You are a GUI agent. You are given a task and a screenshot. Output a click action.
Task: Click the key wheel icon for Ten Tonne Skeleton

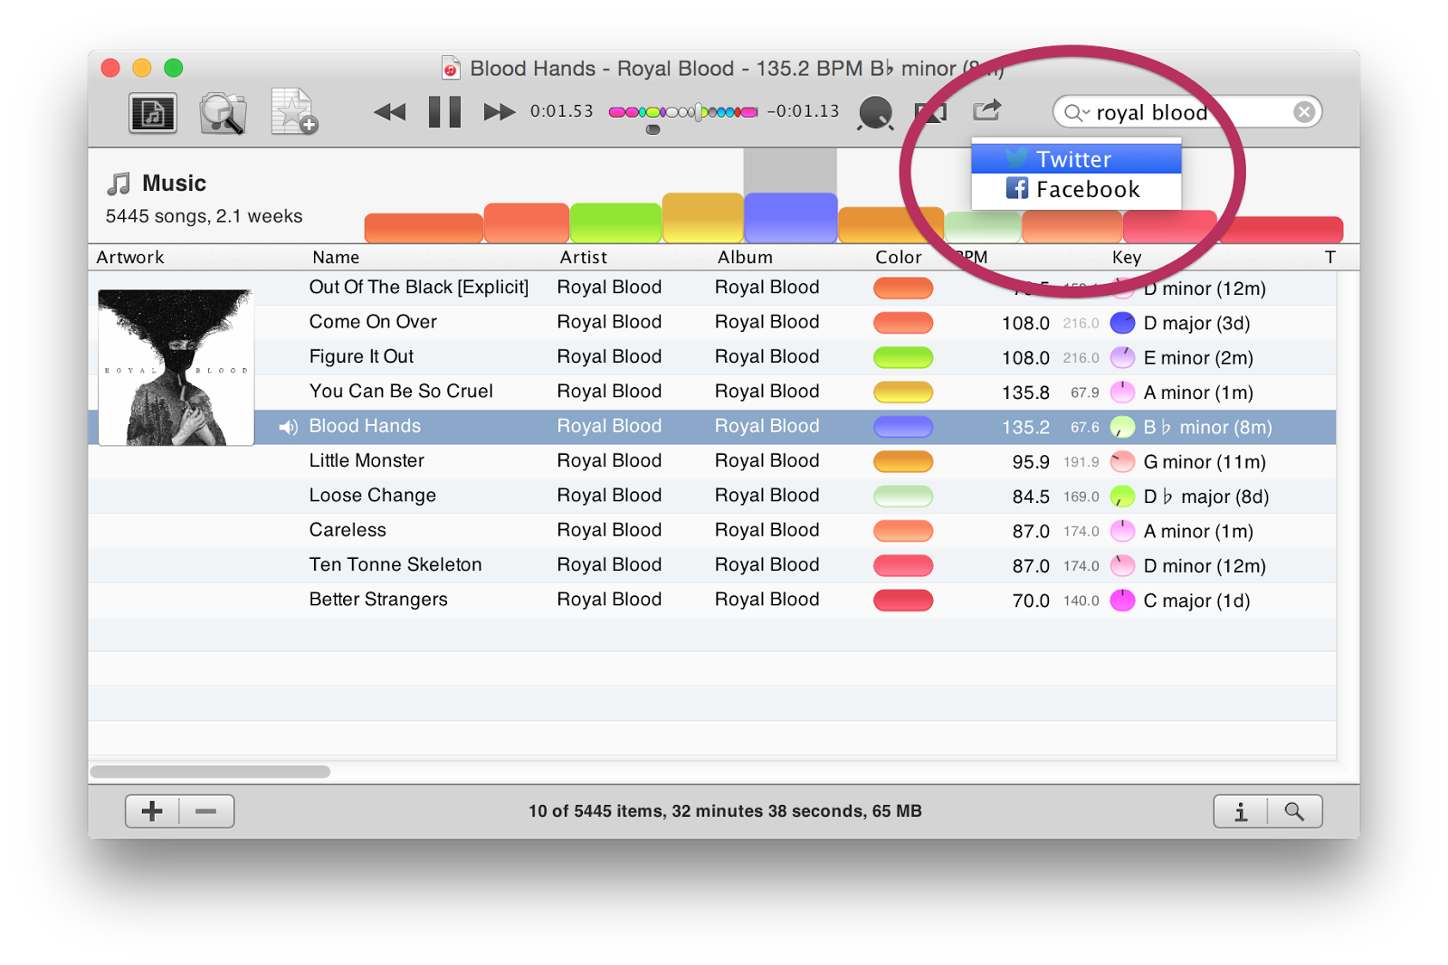[1122, 566]
